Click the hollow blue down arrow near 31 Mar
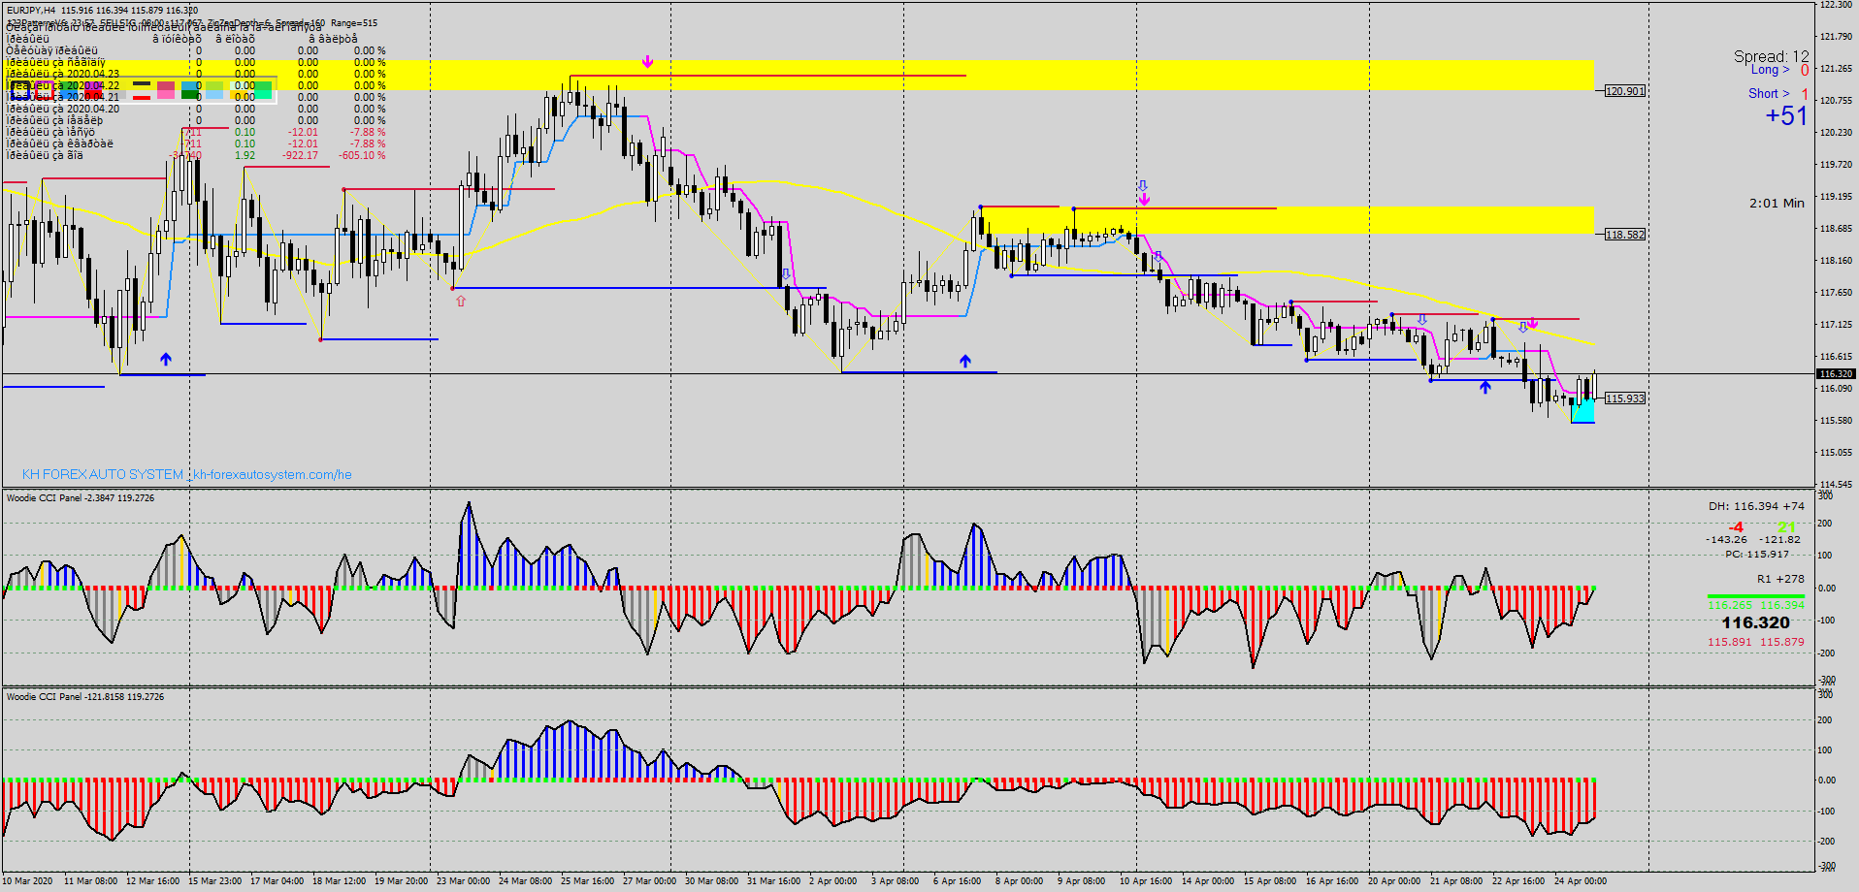 [784, 273]
